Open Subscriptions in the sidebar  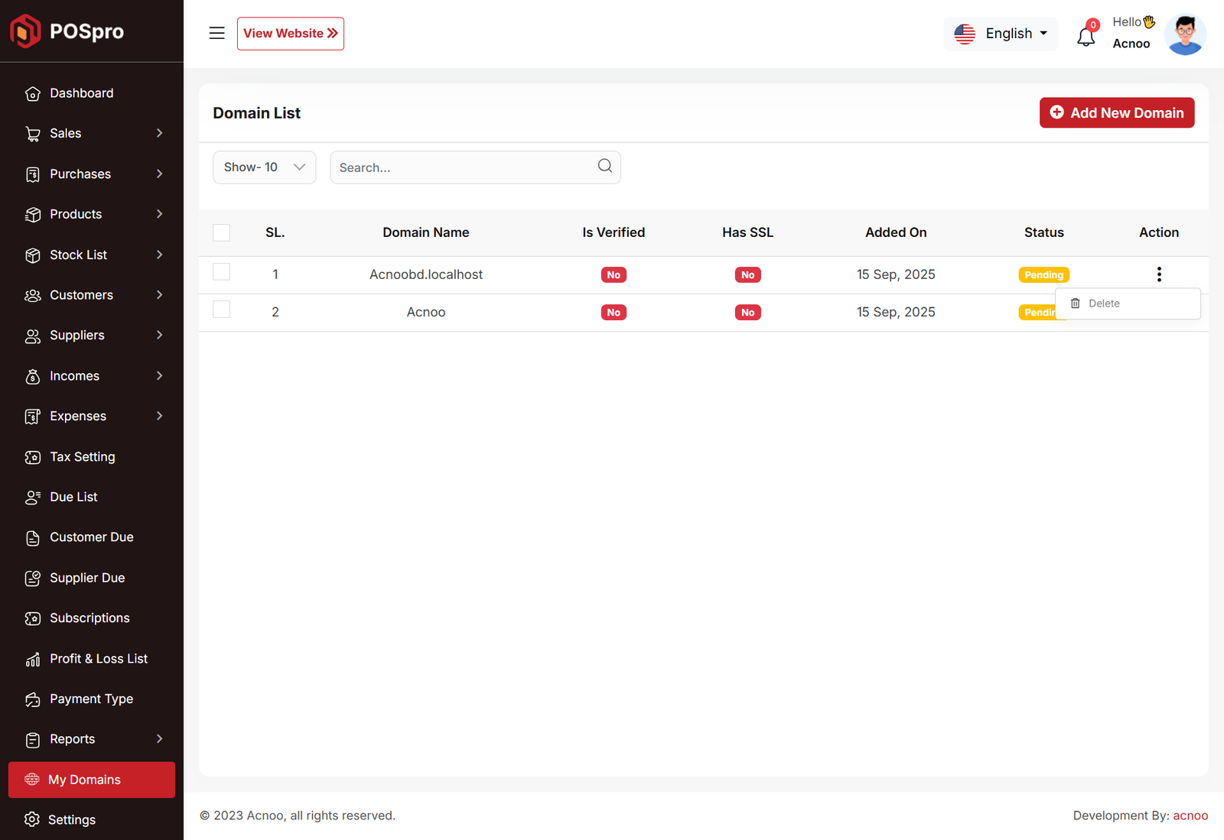[90, 618]
